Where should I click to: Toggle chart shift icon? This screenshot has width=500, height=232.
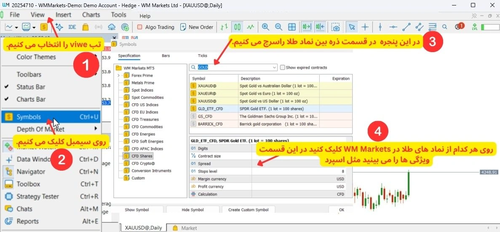tap(320, 27)
